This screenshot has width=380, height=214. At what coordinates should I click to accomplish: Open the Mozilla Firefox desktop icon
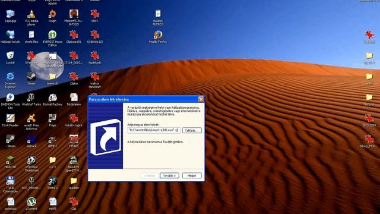(158, 35)
